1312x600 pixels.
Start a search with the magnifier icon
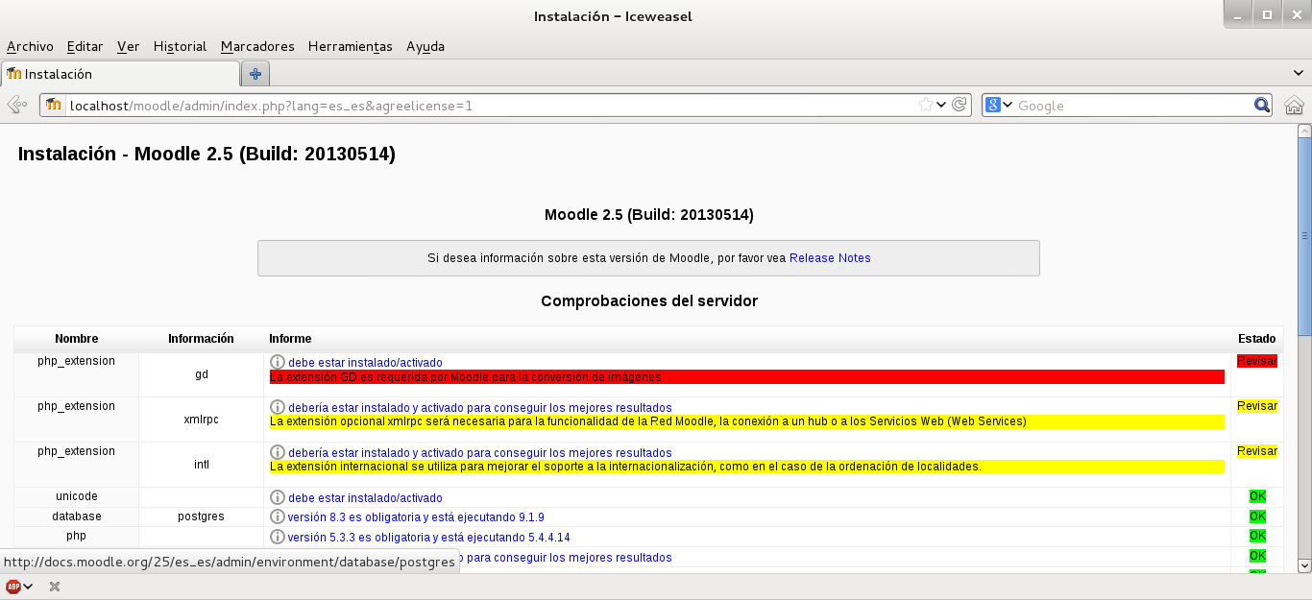tap(1262, 106)
